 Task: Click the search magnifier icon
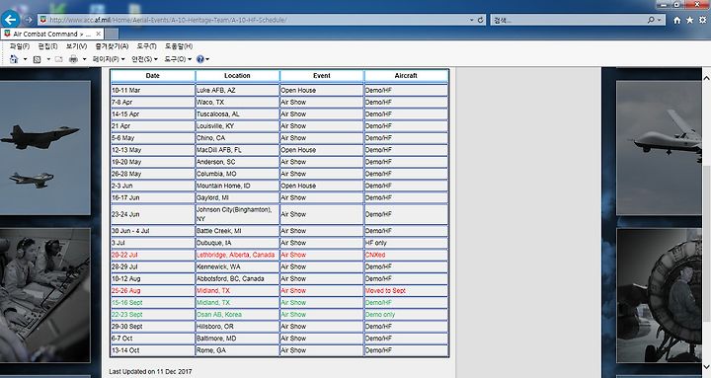(x=651, y=20)
